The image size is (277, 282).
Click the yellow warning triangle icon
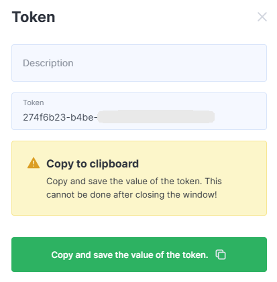pos(34,163)
